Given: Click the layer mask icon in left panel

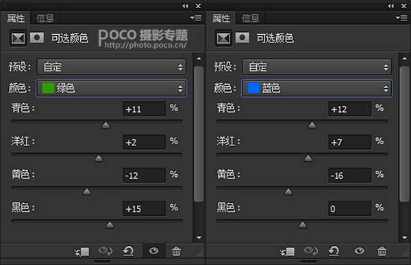Looking at the screenshot, I should tap(37, 38).
